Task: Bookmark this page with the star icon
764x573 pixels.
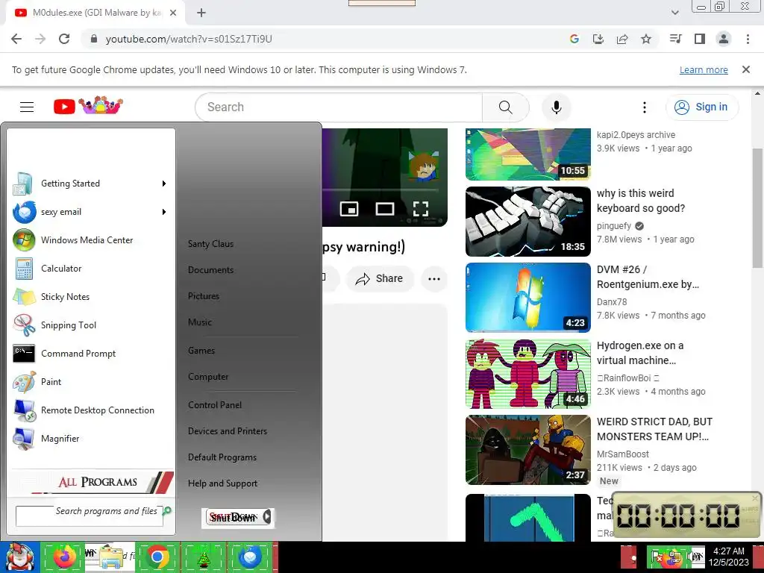Action: [646, 39]
